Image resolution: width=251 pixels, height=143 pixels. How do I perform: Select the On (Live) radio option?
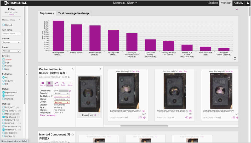click(x=4, y=81)
